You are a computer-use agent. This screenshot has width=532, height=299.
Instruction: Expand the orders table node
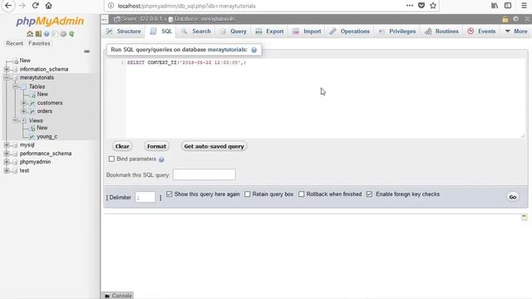coord(24,111)
